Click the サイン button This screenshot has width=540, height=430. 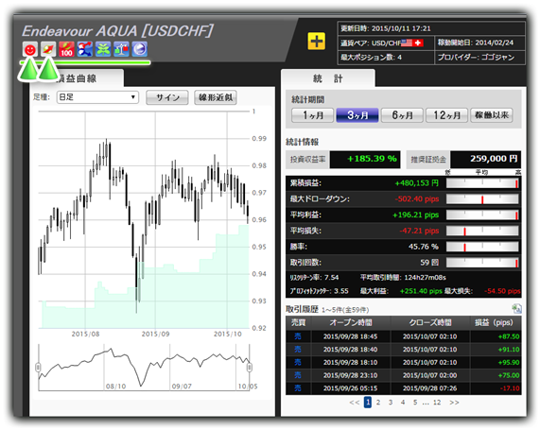click(x=167, y=97)
